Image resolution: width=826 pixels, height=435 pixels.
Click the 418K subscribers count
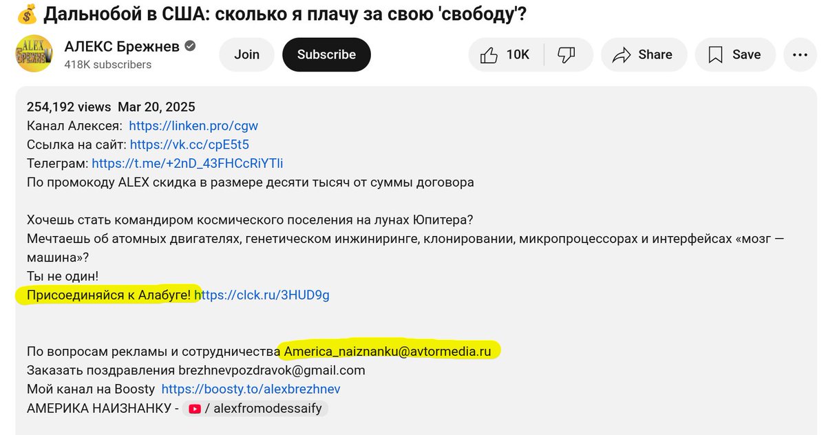point(107,64)
